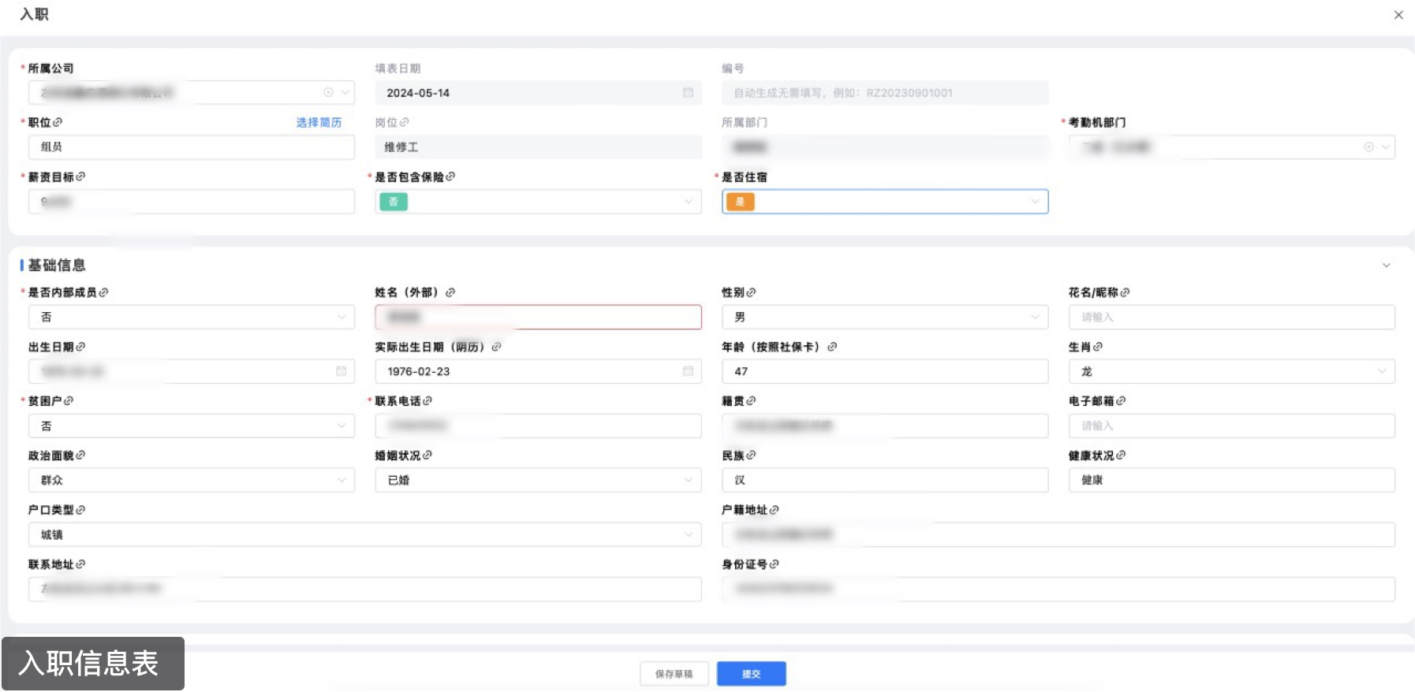The width and height of the screenshot is (1415, 692).
Task: Close the 入职 dialog
Action: pos(1398,15)
